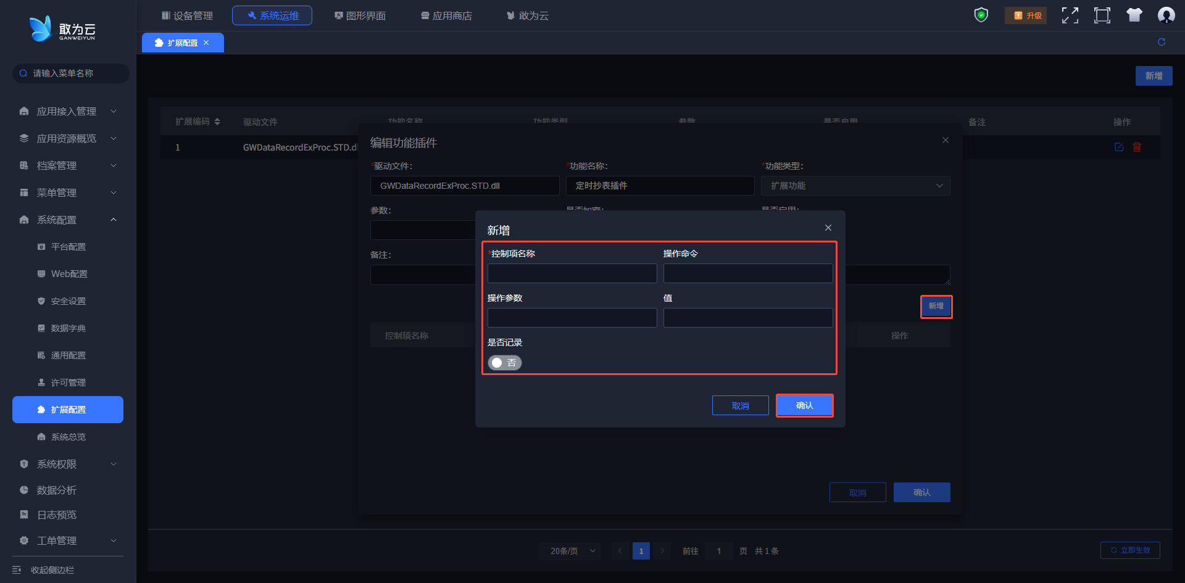Close the 新增 dialog with X

point(828,228)
